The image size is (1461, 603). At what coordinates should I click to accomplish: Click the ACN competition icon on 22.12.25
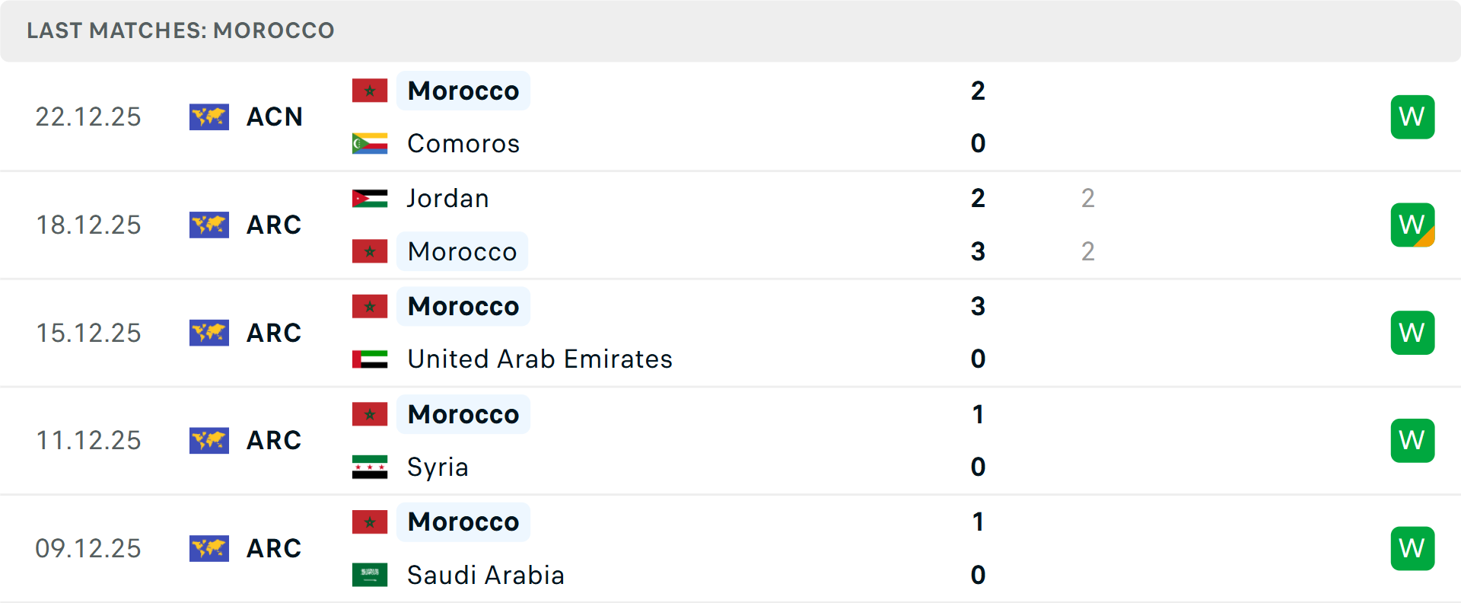209,117
